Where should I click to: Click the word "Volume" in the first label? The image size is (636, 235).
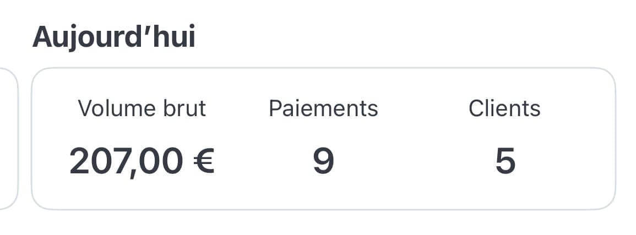(x=114, y=108)
